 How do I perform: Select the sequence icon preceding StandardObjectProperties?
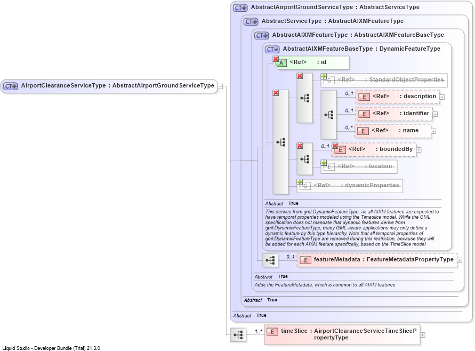click(305, 98)
